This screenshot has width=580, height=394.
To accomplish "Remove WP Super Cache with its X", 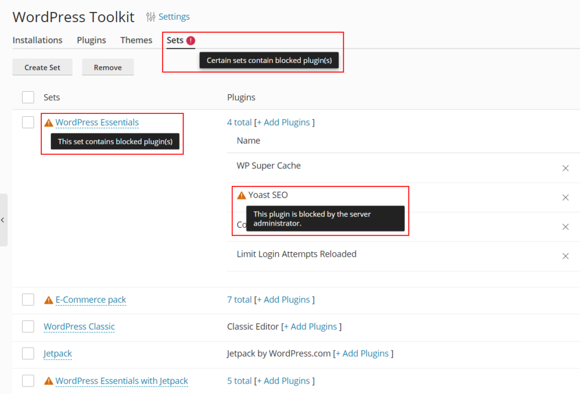I will point(566,168).
